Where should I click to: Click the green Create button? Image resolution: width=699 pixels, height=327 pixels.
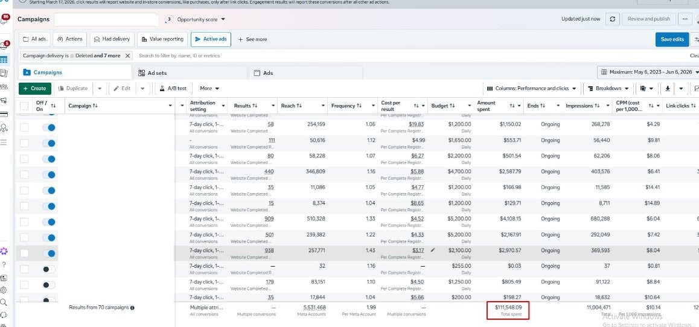pyautogui.click(x=35, y=88)
